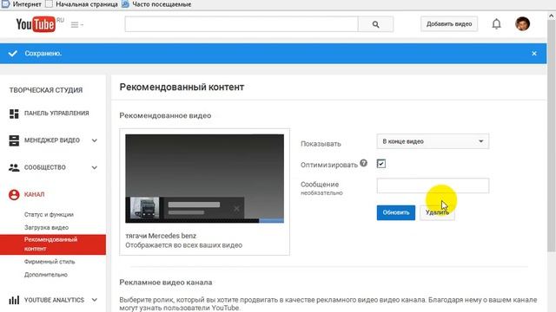Screen dimensions: 556x312
Task: Click the Удалить button
Action: pyautogui.click(x=437, y=212)
